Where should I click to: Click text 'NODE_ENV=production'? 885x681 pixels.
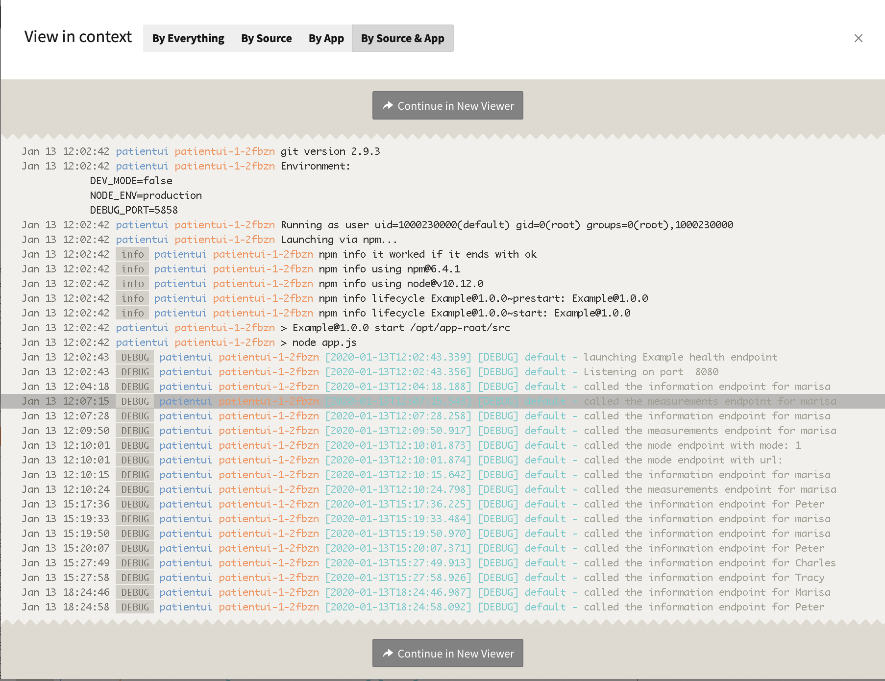click(146, 195)
